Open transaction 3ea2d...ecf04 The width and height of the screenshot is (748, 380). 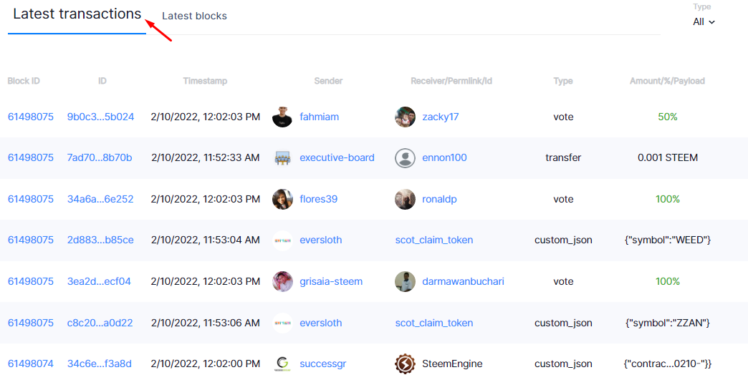(x=99, y=281)
